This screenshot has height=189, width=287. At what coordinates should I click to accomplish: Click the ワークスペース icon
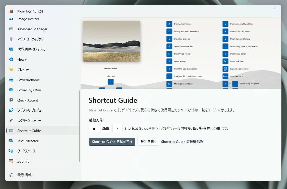click(x=11, y=151)
